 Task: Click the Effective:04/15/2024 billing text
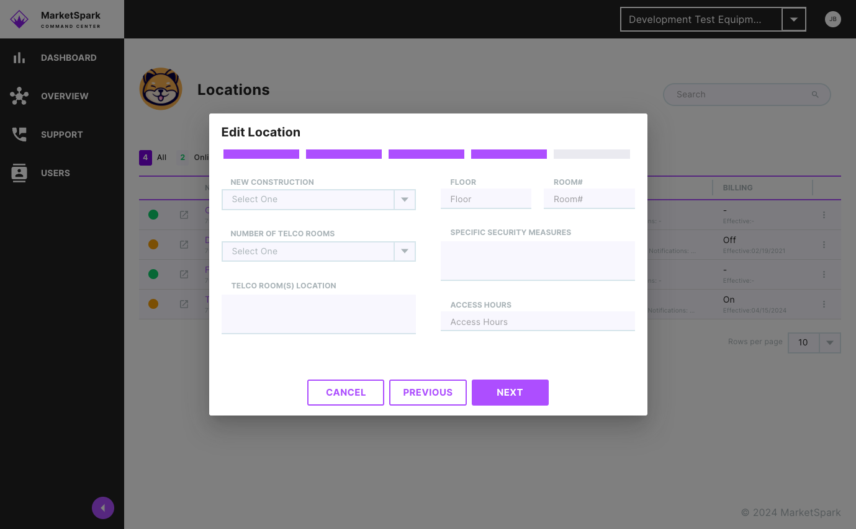tap(755, 310)
